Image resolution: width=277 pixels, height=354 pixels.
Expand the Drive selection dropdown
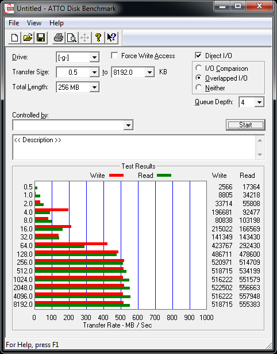pyautogui.click(x=94, y=58)
